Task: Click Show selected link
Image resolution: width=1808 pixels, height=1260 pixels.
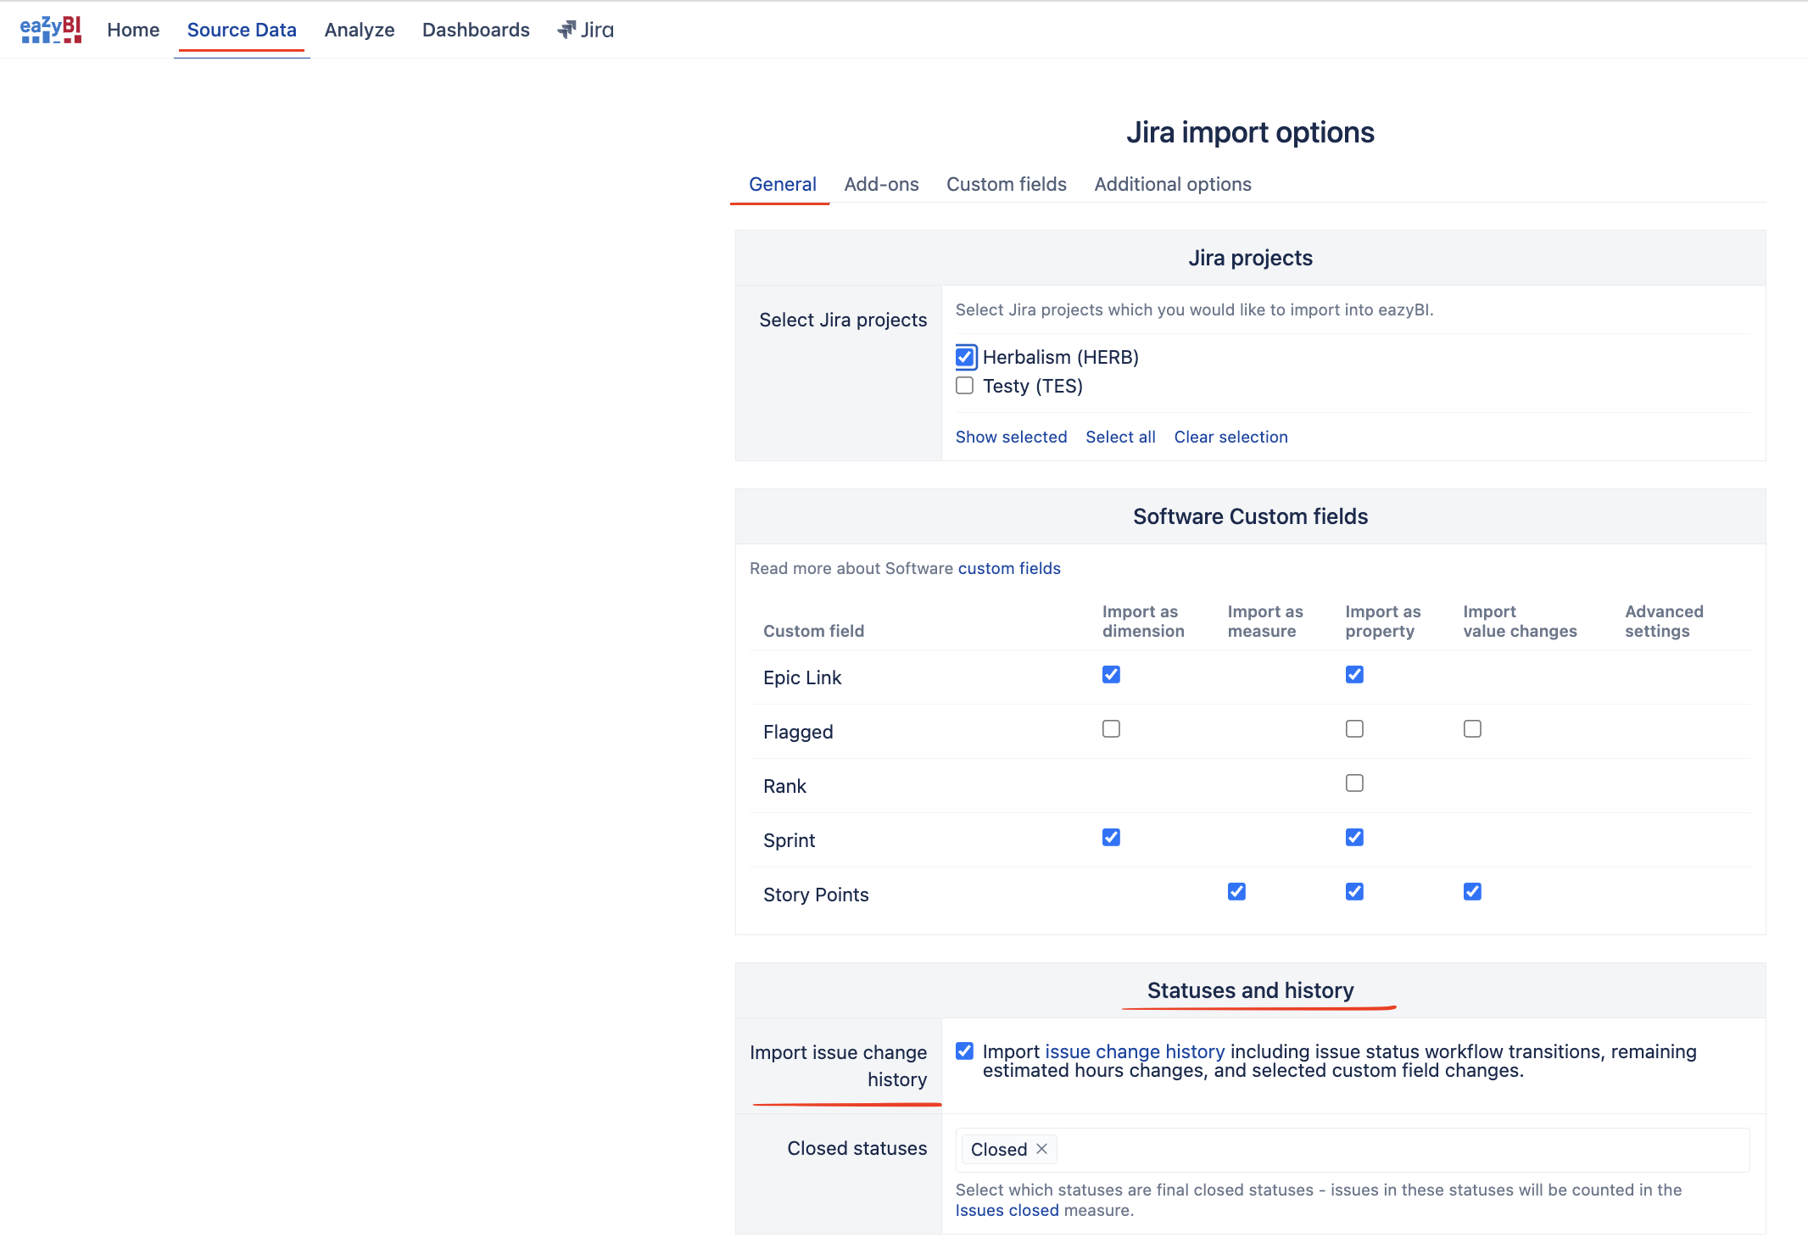Action: (1011, 437)
